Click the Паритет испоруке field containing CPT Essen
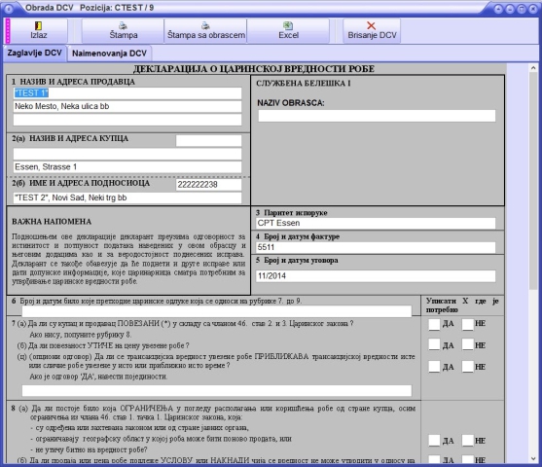The height and width of the screenshot is (467, 542). (376, 224)
